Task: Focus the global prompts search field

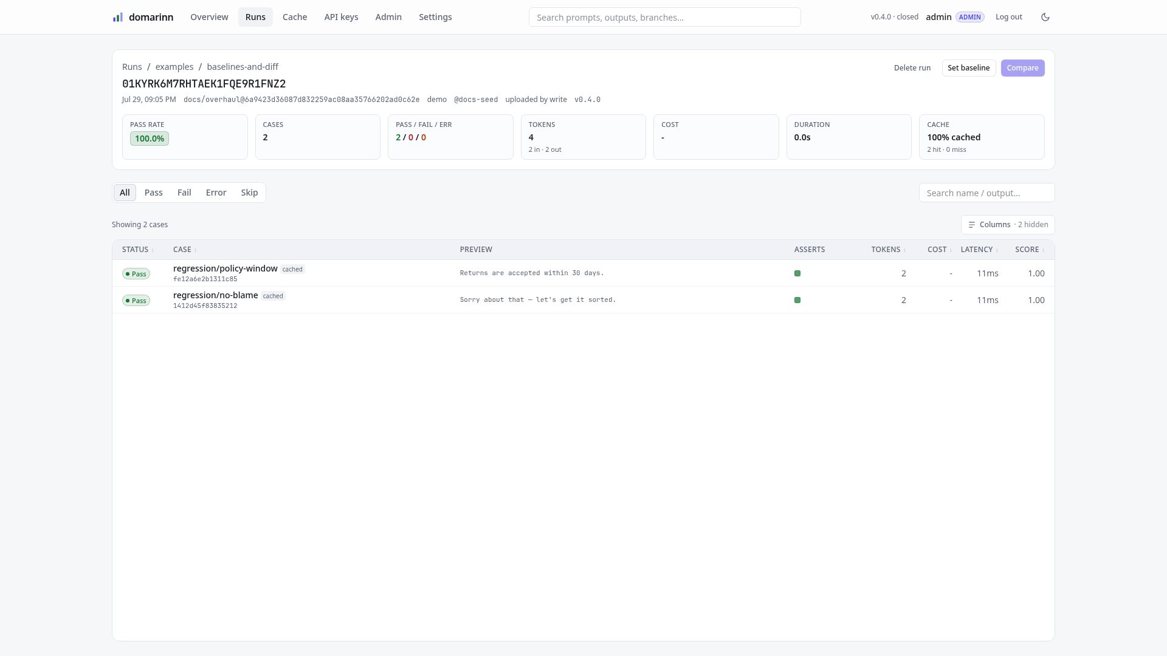Action: [665, 17]
